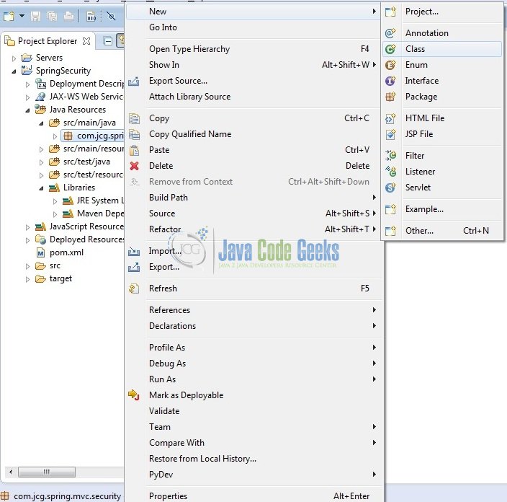Select the target folder
507x502 pixels.
(x=60, y=278)
